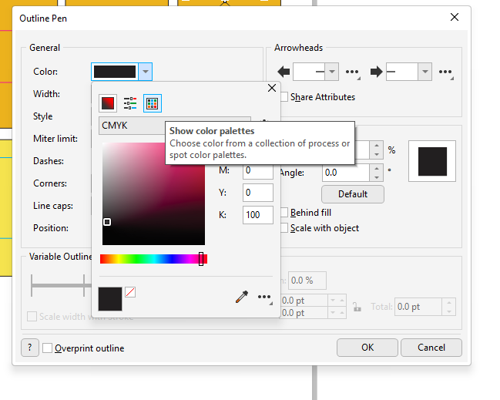The image size is (500, 400).
Task: Expand the outline Color dropdown
Action: pos(146,72)
